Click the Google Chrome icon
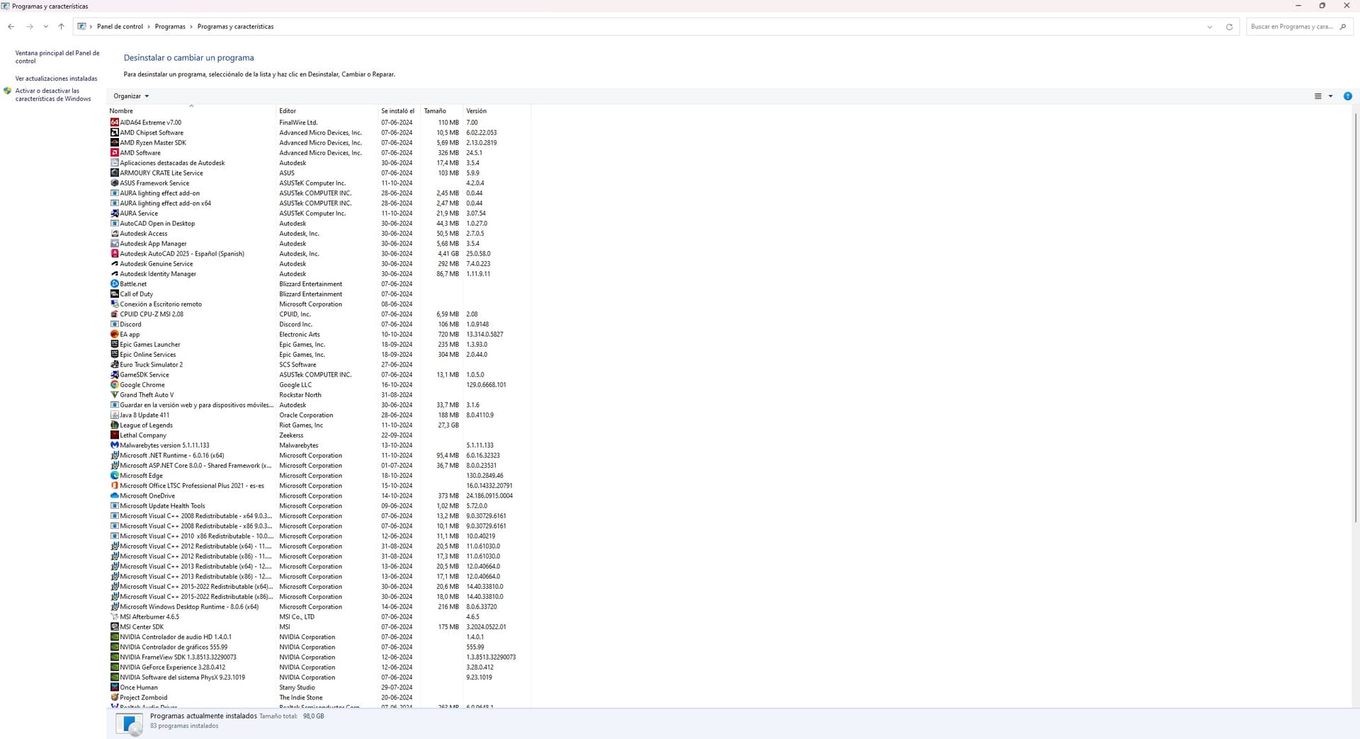Screen dimensions: 1360x739 [x=115, y=385]
